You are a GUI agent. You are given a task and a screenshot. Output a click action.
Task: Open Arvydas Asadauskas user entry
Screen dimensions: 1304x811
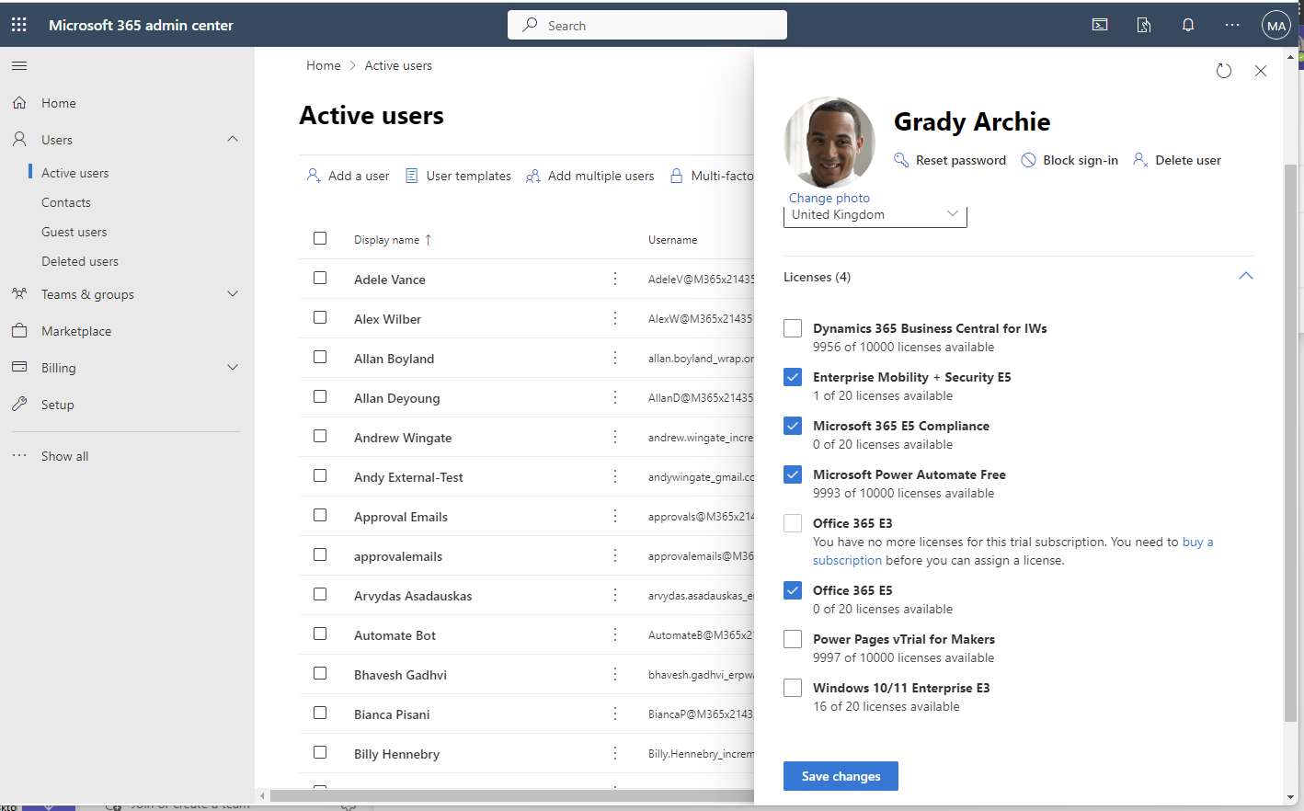(x=413, y=596)
